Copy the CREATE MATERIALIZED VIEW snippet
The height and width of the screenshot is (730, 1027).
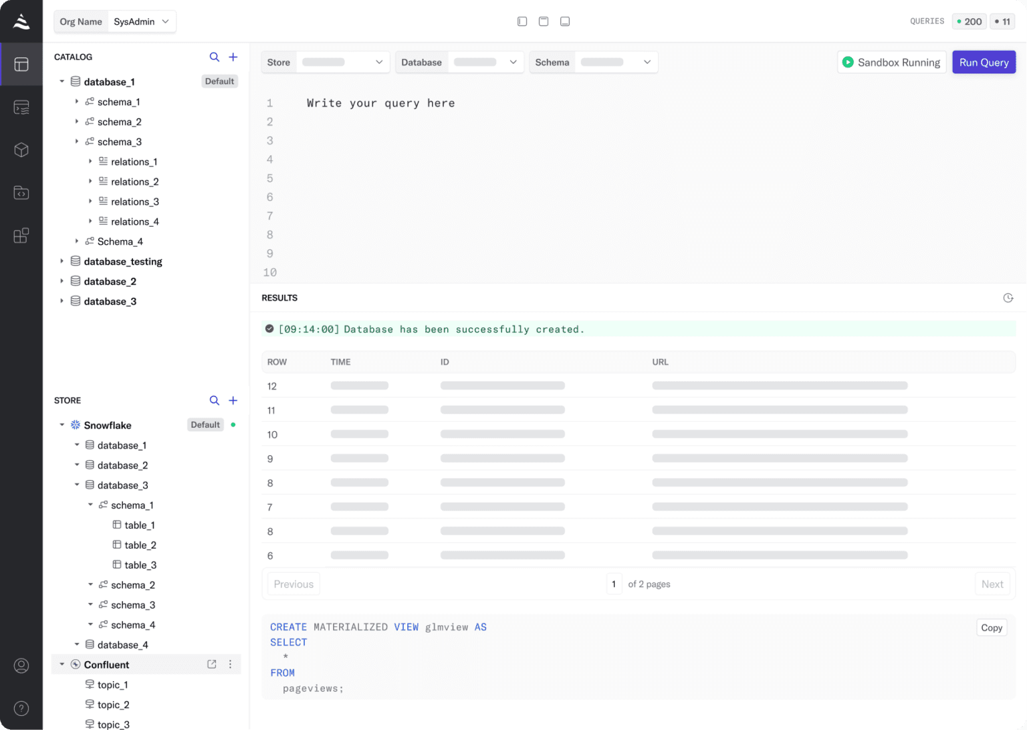click(991, 627)
